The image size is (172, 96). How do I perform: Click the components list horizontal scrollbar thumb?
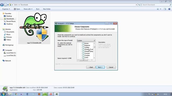[x=84, y=60]
